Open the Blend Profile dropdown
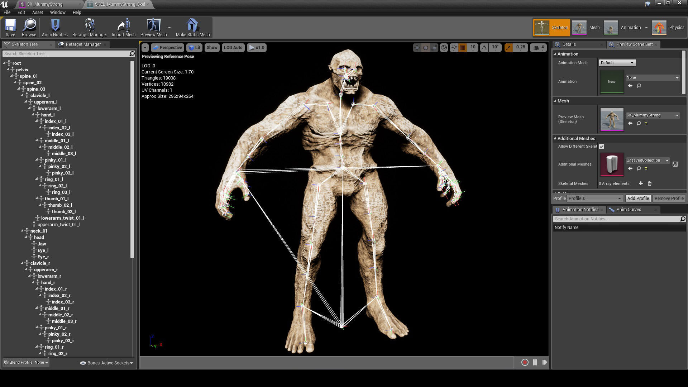This screenshot has height=387, width=688. click(x=26, y=363)
